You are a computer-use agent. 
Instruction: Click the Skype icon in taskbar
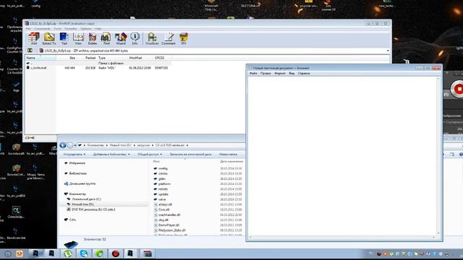(x=84, y=253)
